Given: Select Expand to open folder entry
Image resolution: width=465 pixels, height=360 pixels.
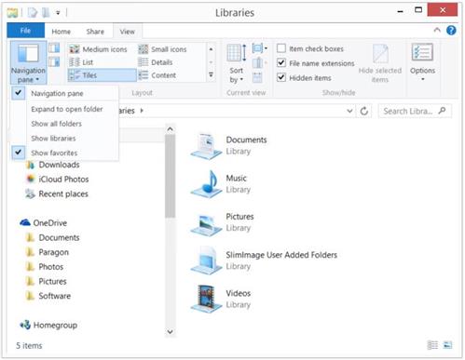Looking at the screenshot, I should 64,109.
